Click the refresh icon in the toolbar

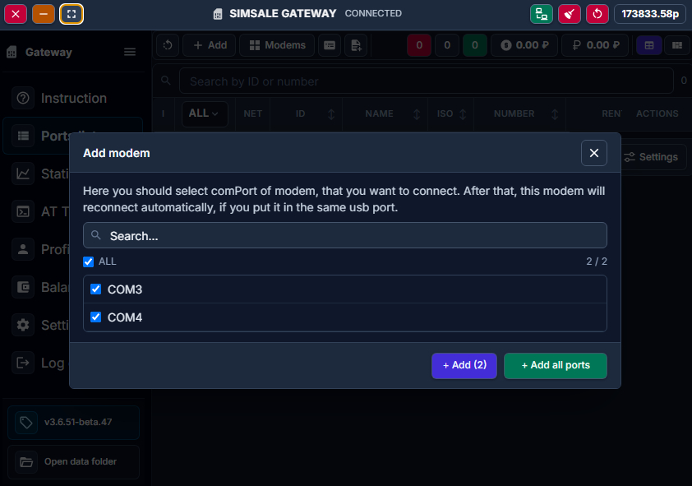(x=168, y=45)
